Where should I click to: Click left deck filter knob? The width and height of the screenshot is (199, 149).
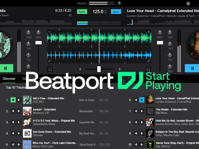click(x=28, y=66)
